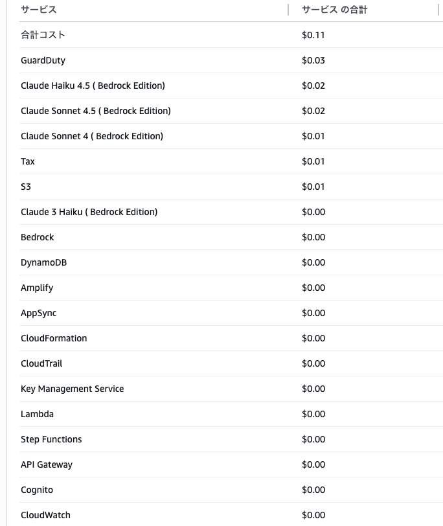Click the Key Management Service entry

[x=72, y=389]
